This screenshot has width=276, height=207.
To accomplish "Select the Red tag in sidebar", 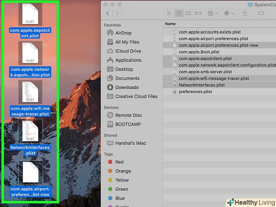I will (x=119, y=162).
